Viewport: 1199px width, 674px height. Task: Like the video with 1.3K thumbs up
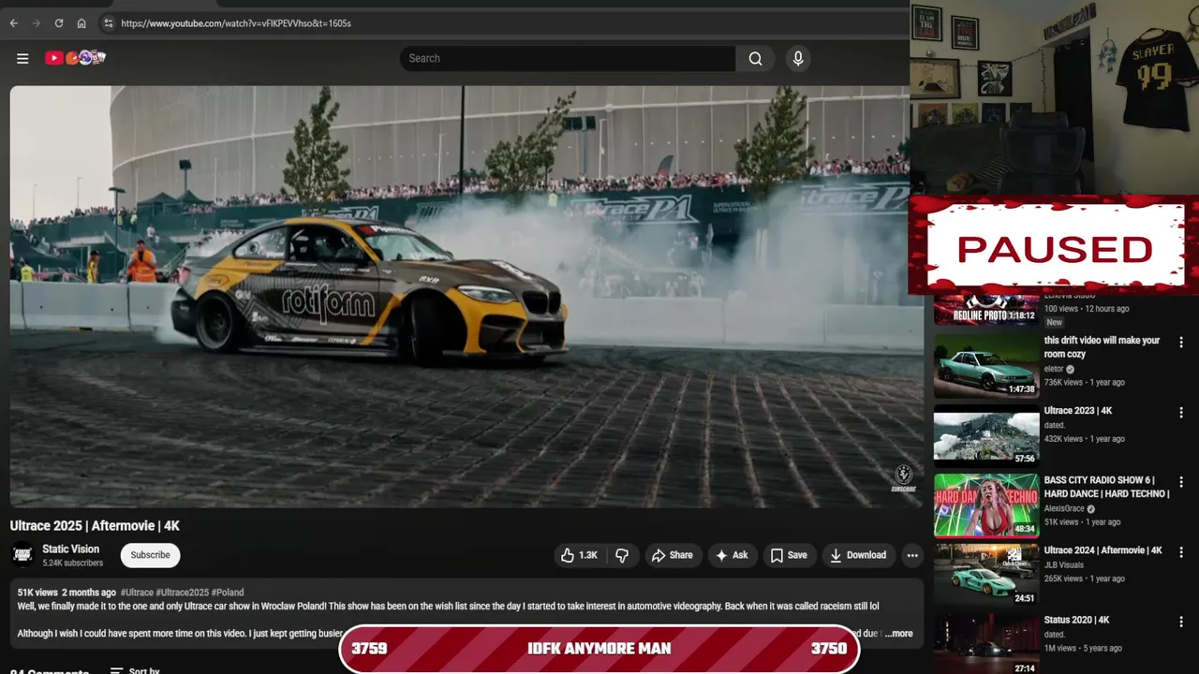click(x=578, y=555)
